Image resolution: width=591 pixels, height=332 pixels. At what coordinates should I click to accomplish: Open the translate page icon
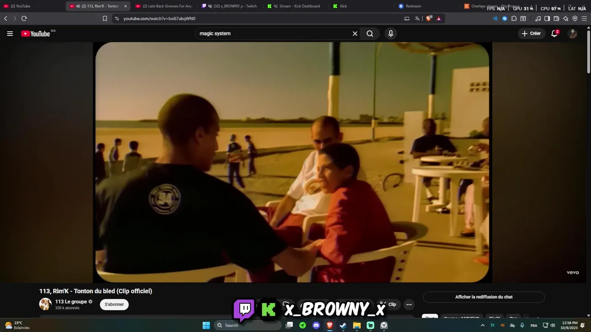coord(417,18)
